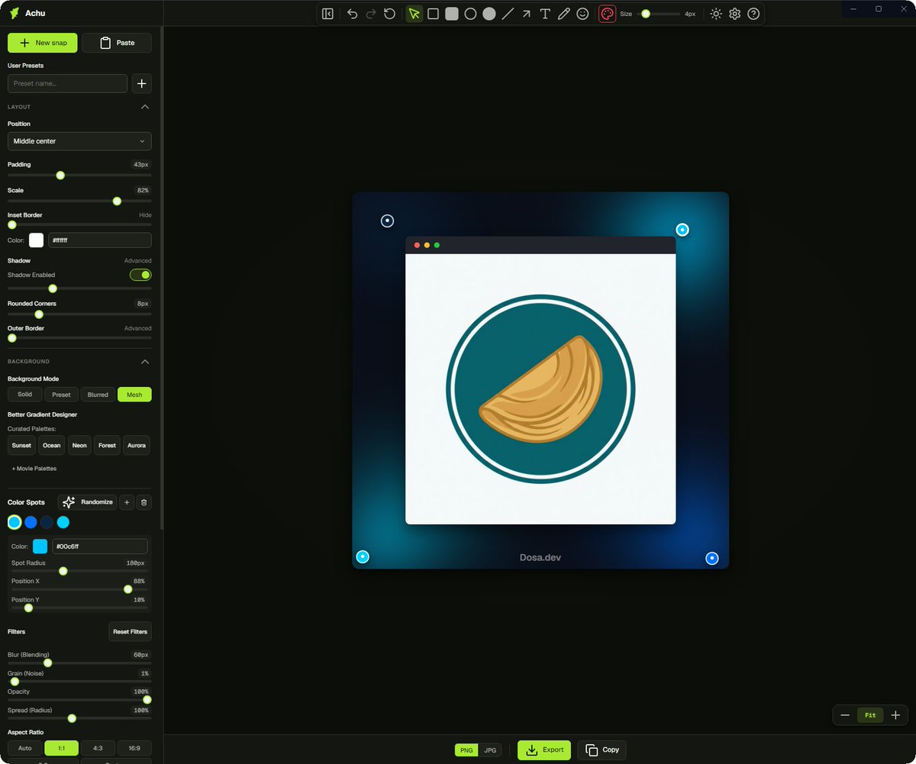Click the Randomize button
Viewport: 916px width, 764px height.
[88, 502]
